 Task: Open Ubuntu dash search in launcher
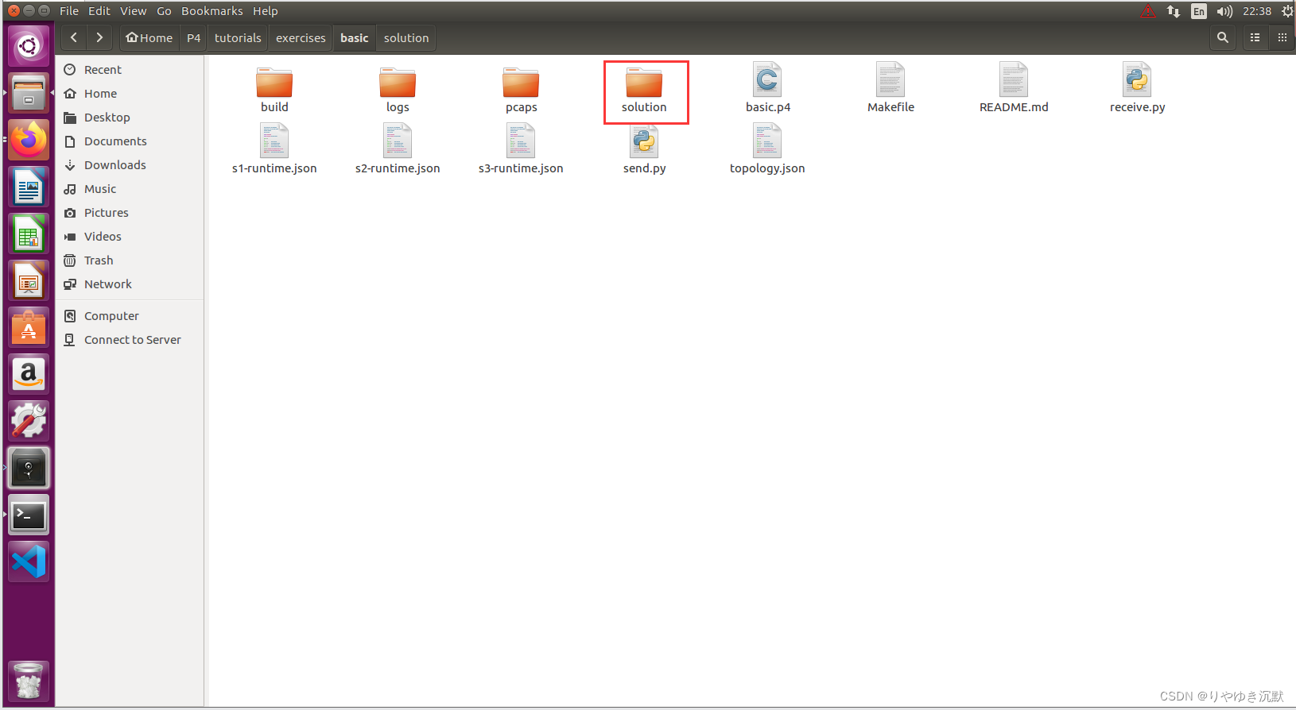29,46
